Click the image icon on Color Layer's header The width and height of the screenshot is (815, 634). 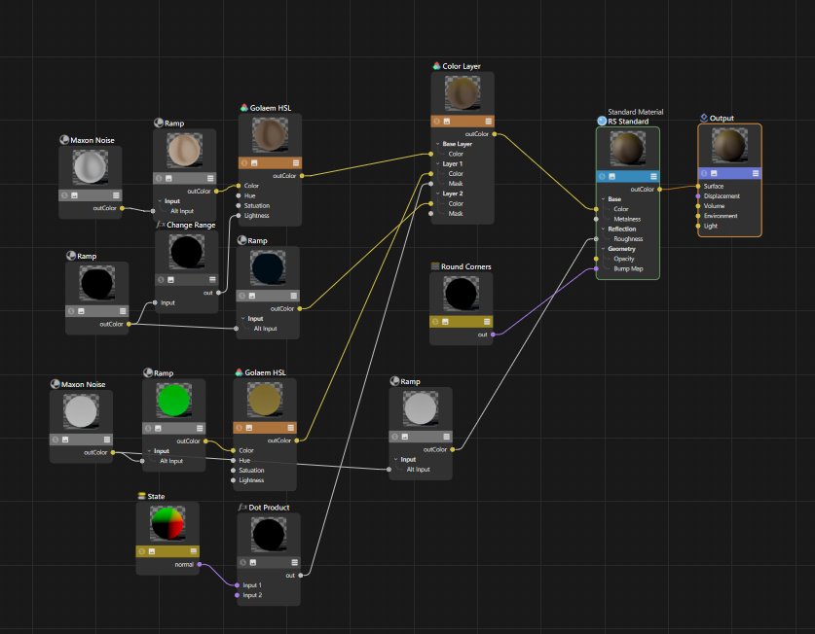click(447, 122)
